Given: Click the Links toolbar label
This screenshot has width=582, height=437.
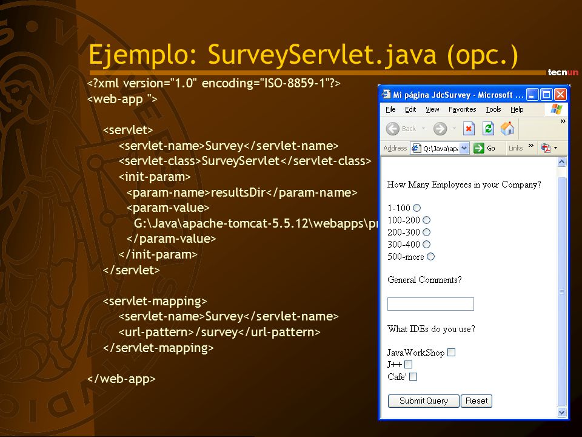Looking at the screenshot, I should pyautogui.click(x=515, y=148).
